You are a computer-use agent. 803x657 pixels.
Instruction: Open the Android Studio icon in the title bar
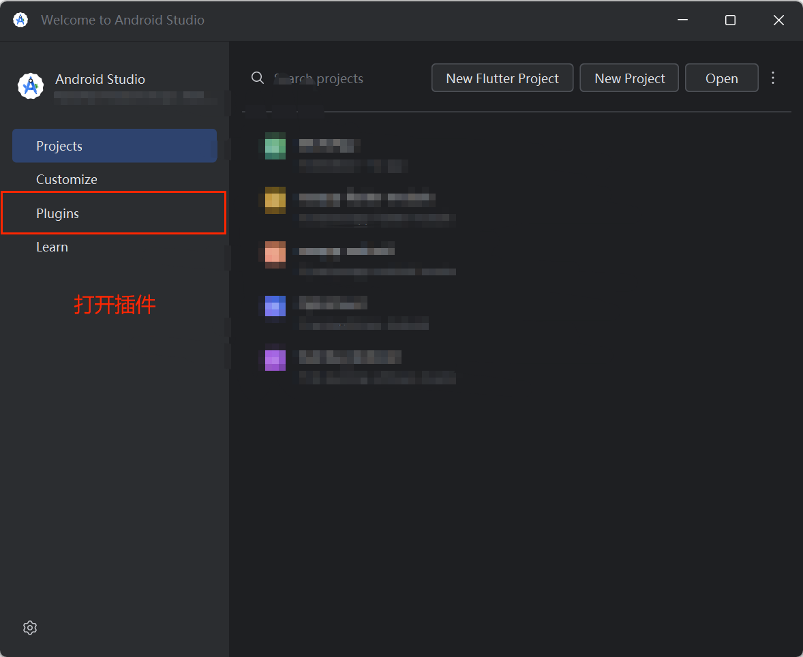tap(20, 20)
